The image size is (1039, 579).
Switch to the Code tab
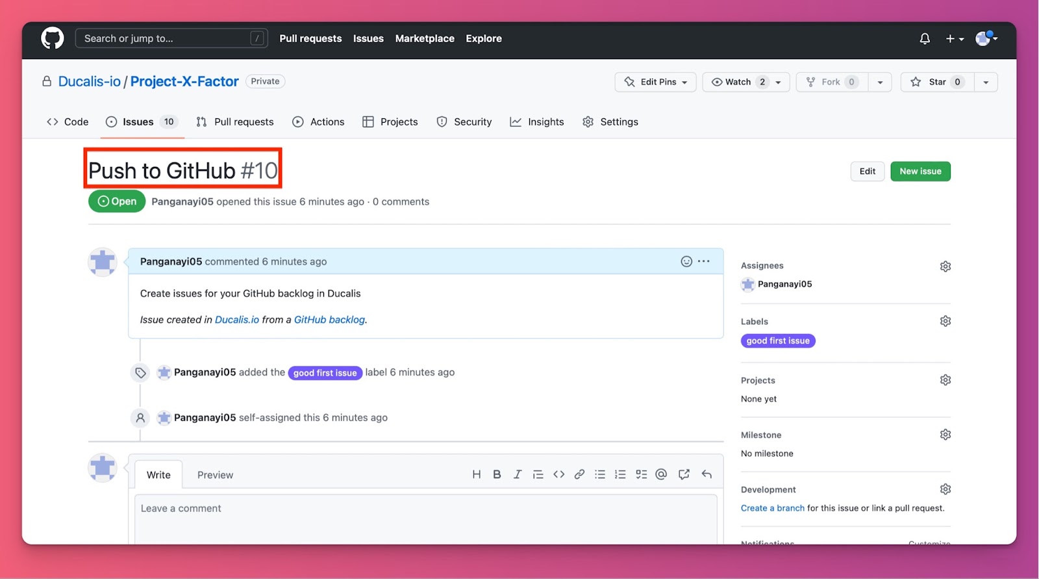[x=68, y=122]
